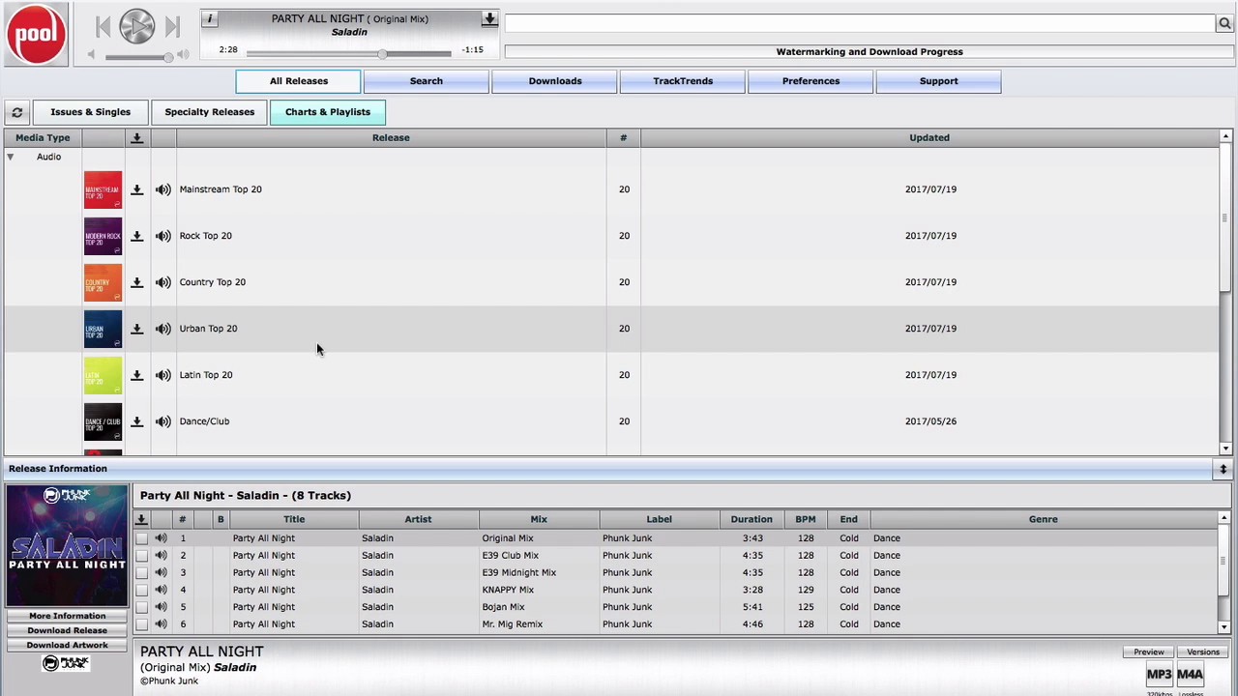Click the Download Artwork button
Screen dimensions: 1238x696
67,645
